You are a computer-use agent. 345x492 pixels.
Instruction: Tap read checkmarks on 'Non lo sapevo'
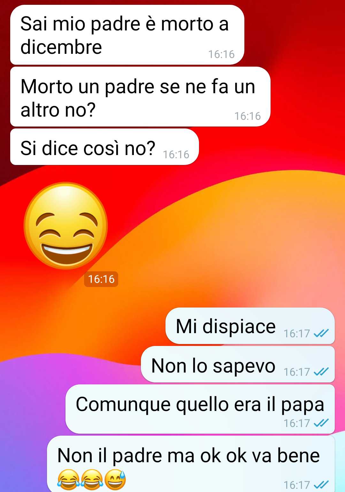pos(321,372)
